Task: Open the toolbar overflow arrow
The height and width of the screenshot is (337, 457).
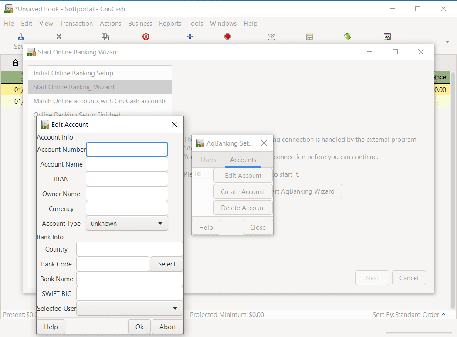Action: pyautogui.click(x=447, y=42)
